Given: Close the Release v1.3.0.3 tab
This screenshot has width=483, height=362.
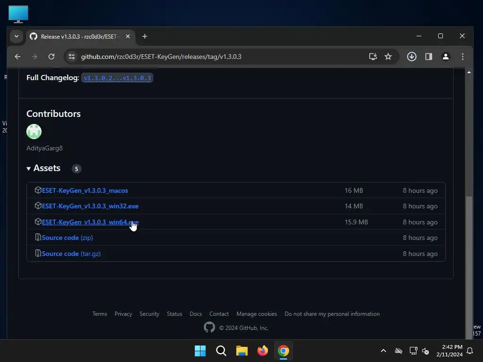Looking at the screenshot, I should [128, 36].
